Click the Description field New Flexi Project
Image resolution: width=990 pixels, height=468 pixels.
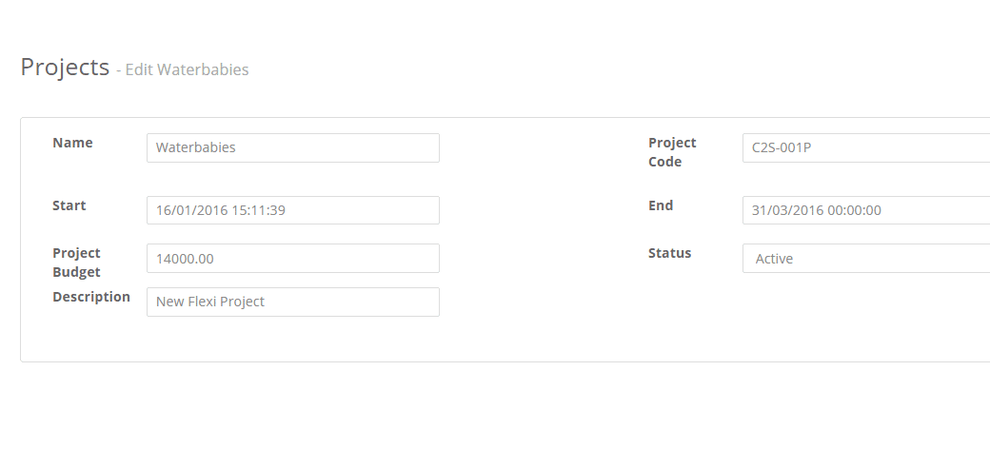pyautogui.click(x=293, y=302)
